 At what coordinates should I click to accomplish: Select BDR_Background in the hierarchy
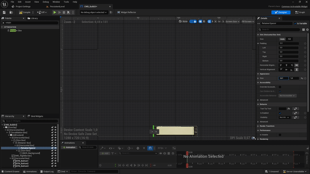click(31, 153)
